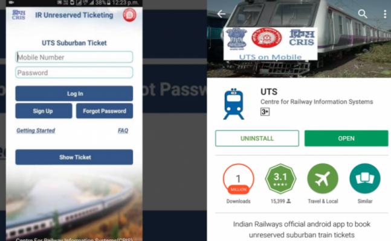Open the 3.1 star rating badge

pyautogui.click(x=280, y=179)
